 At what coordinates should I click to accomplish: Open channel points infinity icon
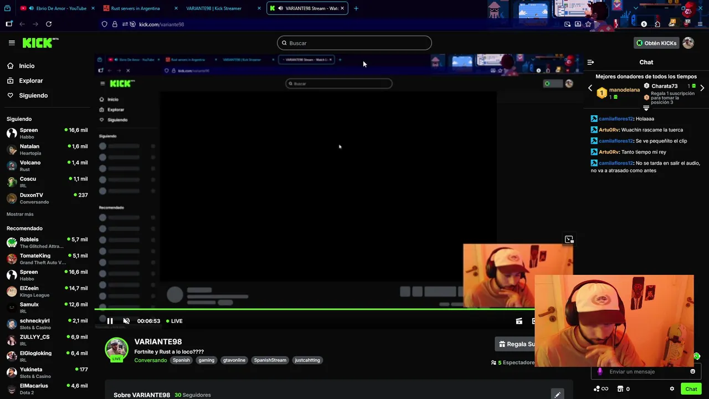coord(601,389)
